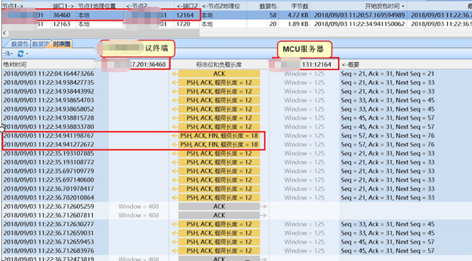Screen dimensions: 472x261
Task: Select the packet row at 11:22:34.938654703
Action: (236, 100)
